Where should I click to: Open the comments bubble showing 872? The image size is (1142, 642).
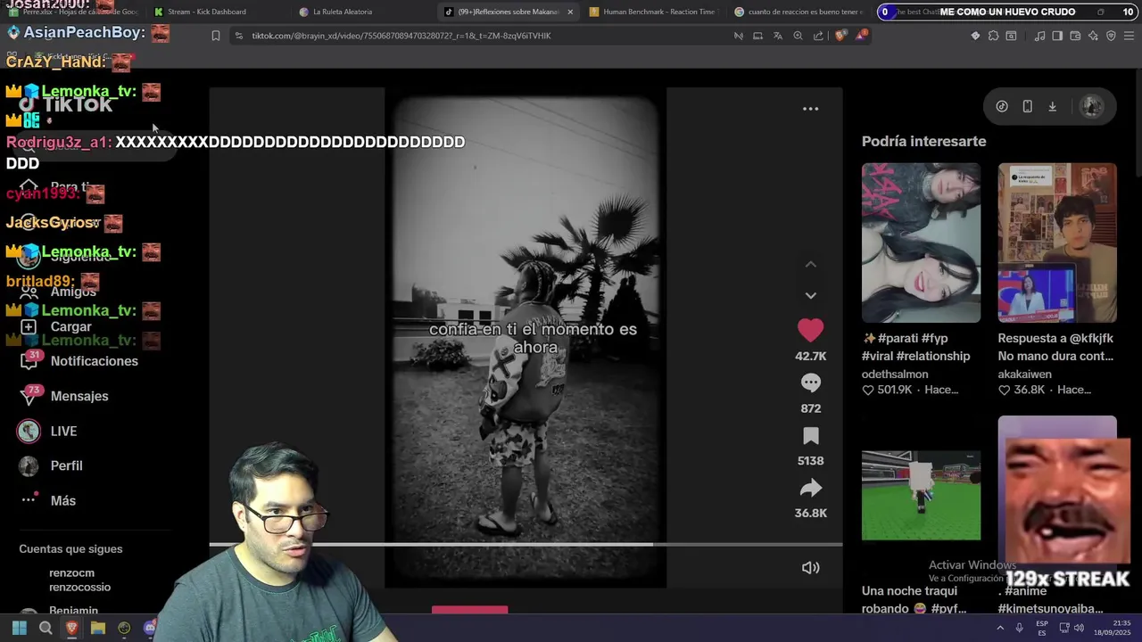tap(810, 383)
